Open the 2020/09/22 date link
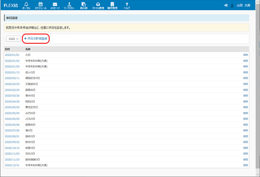 coord(12,142)
